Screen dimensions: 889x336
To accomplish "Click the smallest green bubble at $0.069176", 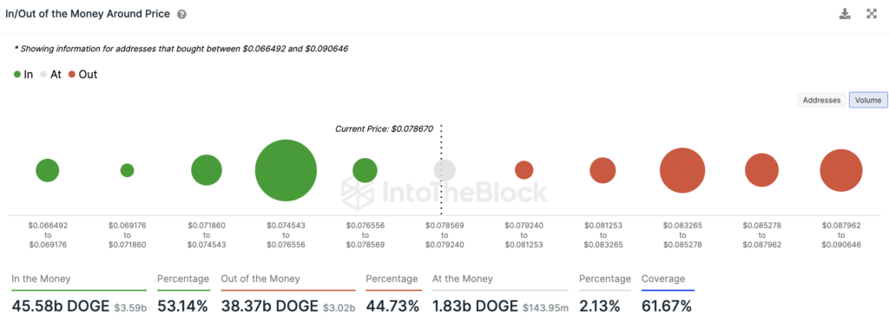I will [x=127, y=170].
